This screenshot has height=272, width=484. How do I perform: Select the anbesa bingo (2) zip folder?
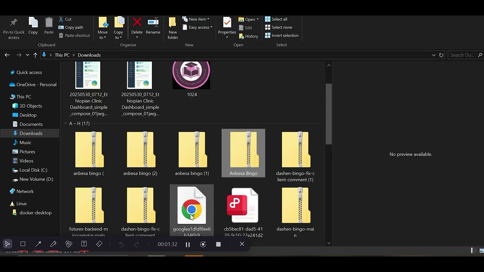140,153
